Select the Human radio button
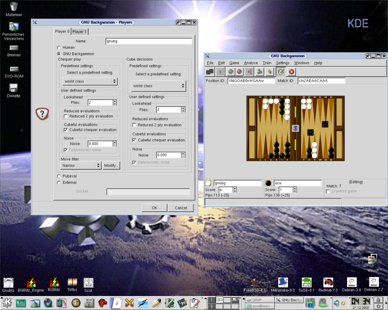388x310 pixels. tap(59, 47)
